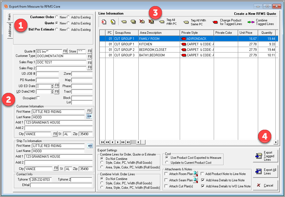The image size is (285, 197).
Task: Select Area, Style, Color option for Order, Quote or Estimate
Action: click(102, 167)
